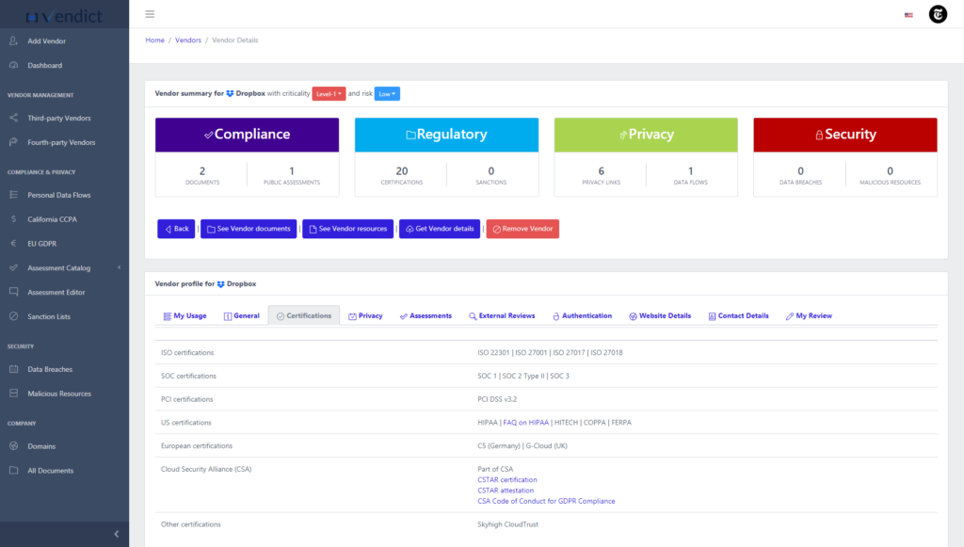This screenshot has width=964, height=547.
Task: Go to Home breadcrumb link
Action: coord(155,40)
